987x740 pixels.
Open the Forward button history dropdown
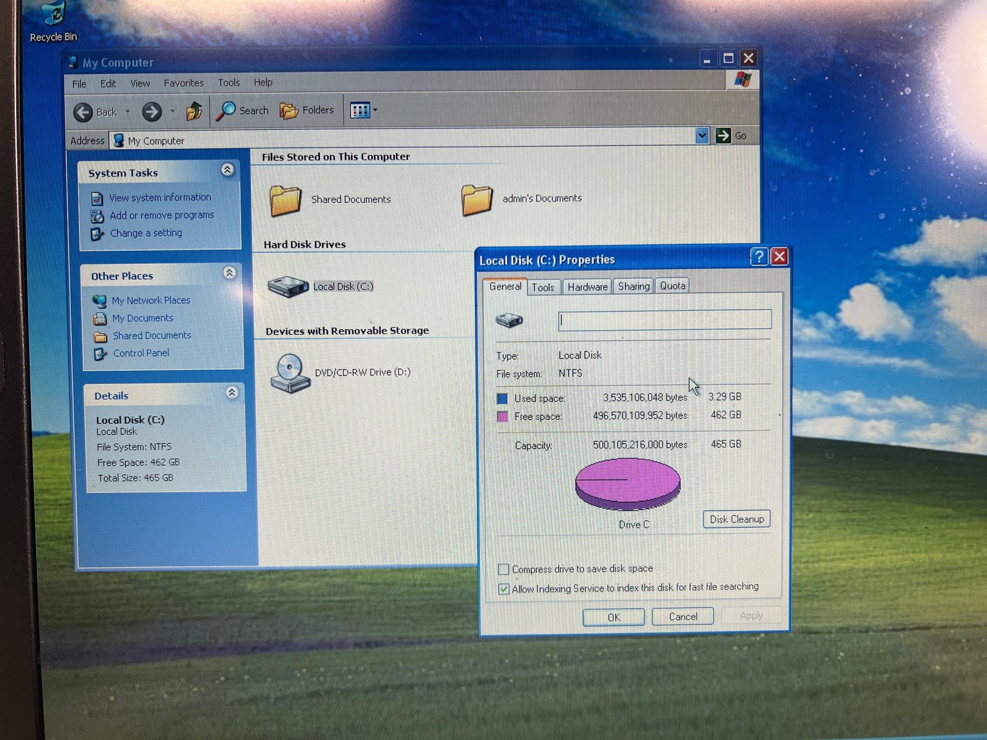[x=172, y=112]
